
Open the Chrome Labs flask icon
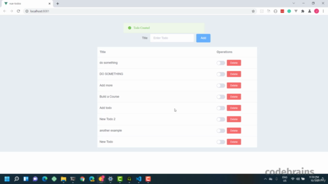(310, 11)
